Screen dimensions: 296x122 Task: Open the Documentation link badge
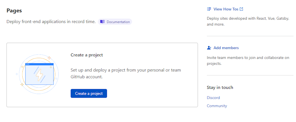[115, 22]
